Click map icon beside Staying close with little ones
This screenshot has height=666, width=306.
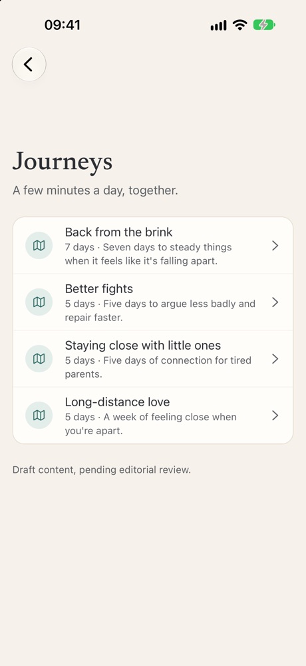click(x=39, y=358)
